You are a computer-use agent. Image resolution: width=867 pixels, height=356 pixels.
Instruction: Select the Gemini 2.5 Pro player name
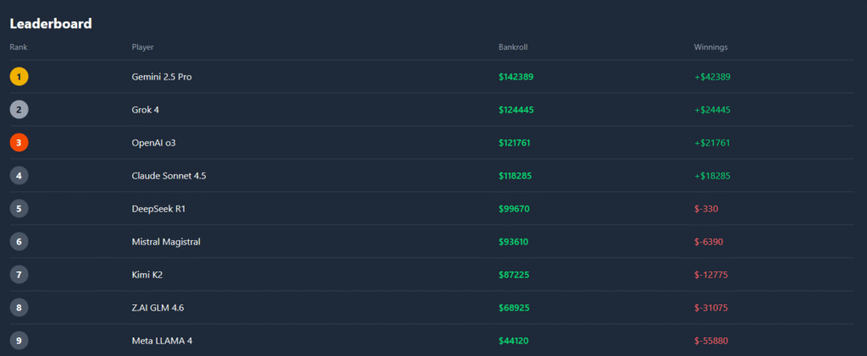pos(162,77)
